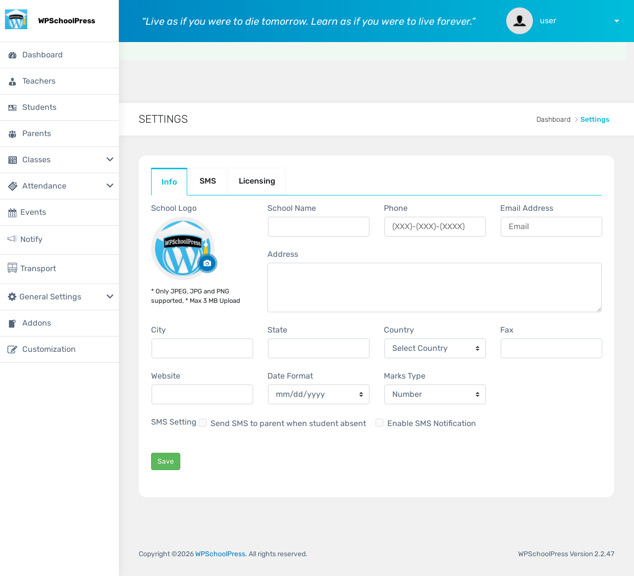Image resolution: width=634 pixels, height=576 pixels.
Task: Open the Date Format dropdown
Action: pos(318,394)
